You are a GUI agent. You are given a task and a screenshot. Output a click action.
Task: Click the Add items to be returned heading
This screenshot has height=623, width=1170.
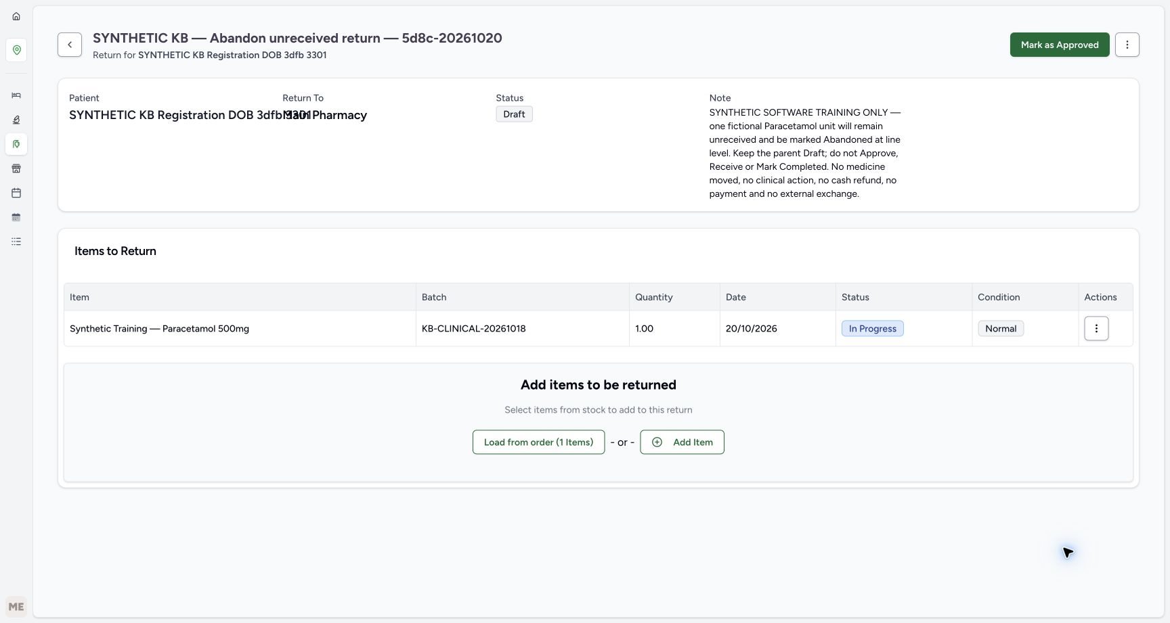click(599, 385)
